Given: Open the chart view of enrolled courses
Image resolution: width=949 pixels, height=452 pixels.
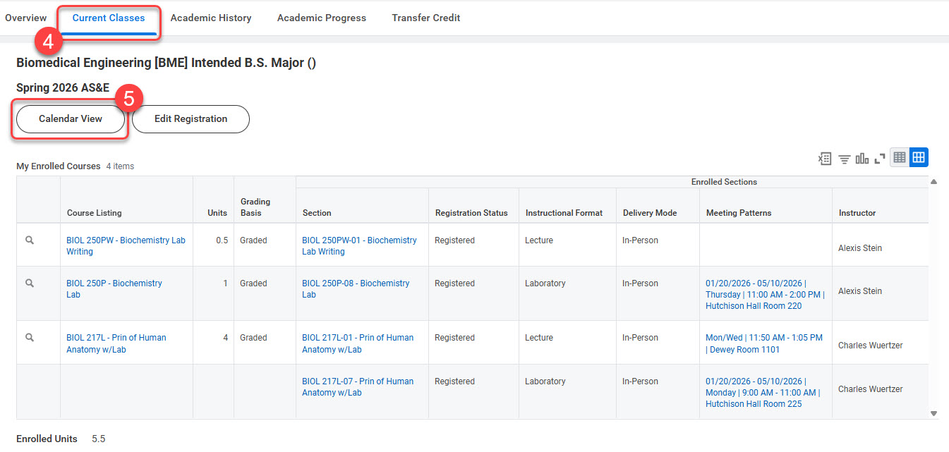Looking at the screenshot, I should point(862,158).
